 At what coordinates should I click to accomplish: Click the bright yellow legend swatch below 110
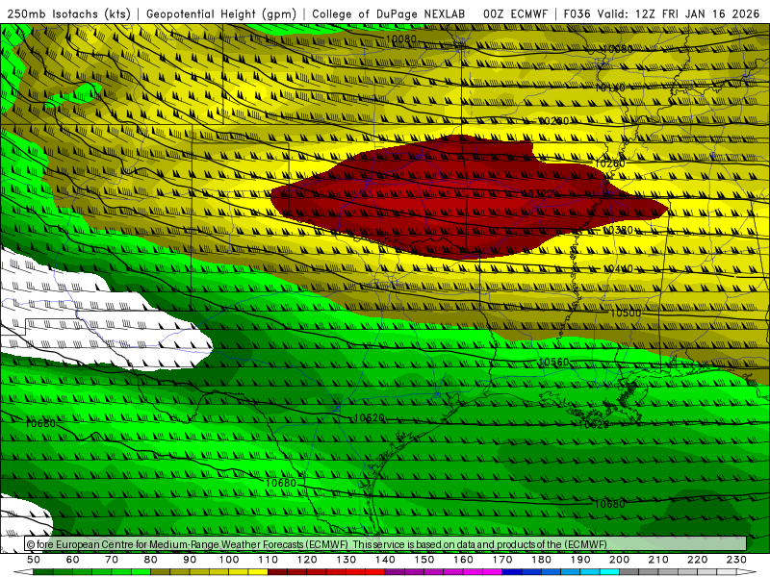coord(258,572)
